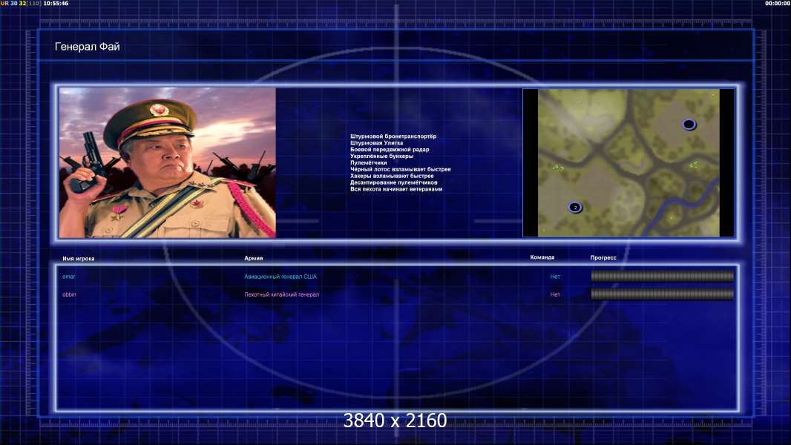
Task: Click the Имя игрока column header
Action: pos(78,259)
